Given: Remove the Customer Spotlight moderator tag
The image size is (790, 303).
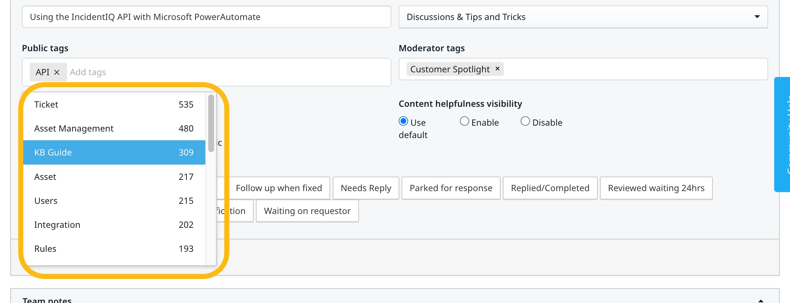Looking at the screenshot, I should point(497,69).
